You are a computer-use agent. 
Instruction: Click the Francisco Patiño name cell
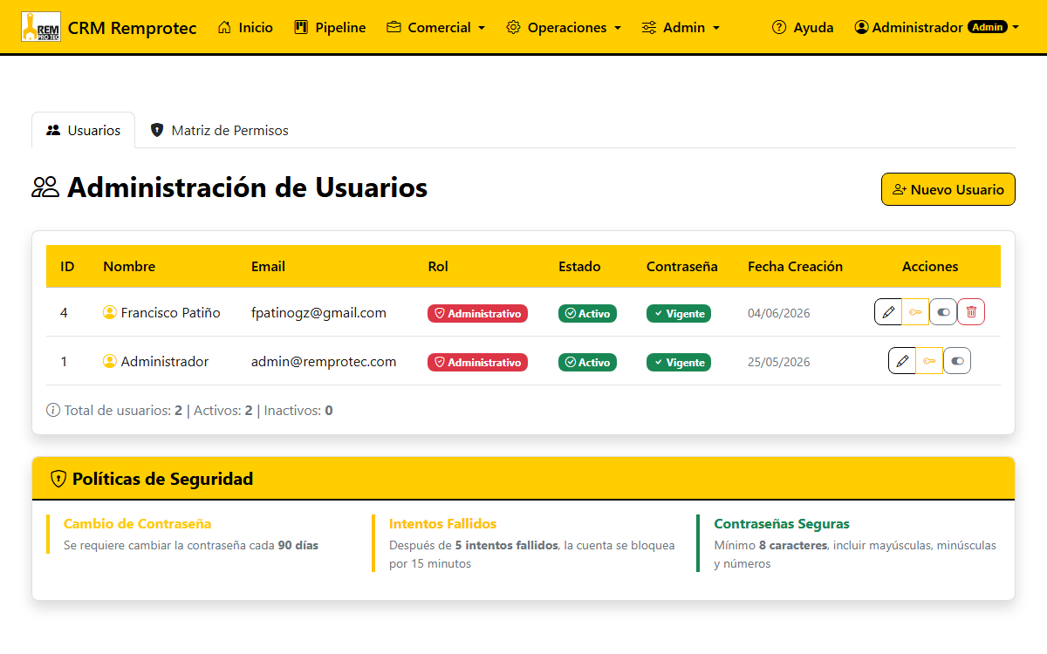coord(161,312)
